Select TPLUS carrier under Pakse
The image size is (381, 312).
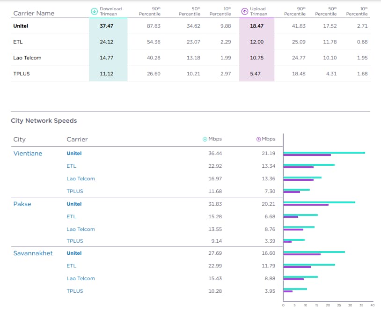click(x=75, y=241)
